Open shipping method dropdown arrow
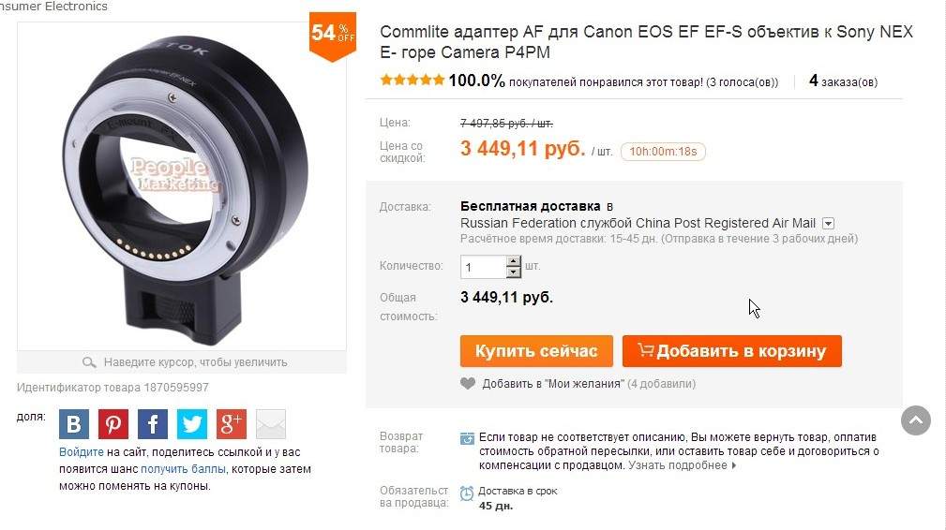The height and width of the screenshot is (530, 946). (829, 224)
